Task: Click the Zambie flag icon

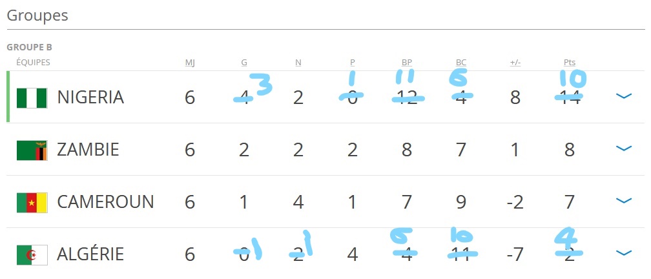Action: (32, 150)
